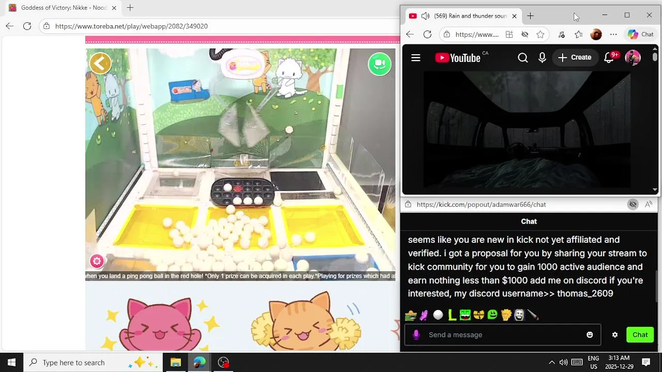The height and width of the screenshot is (372, 662).
Task: Click the ENG US language indicator
Action: coord(593,362)
